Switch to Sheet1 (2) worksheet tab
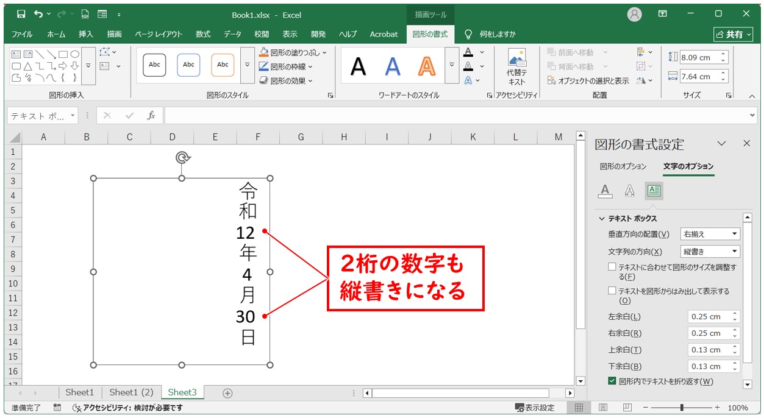764x418 pixels. (x=131, y=392)
